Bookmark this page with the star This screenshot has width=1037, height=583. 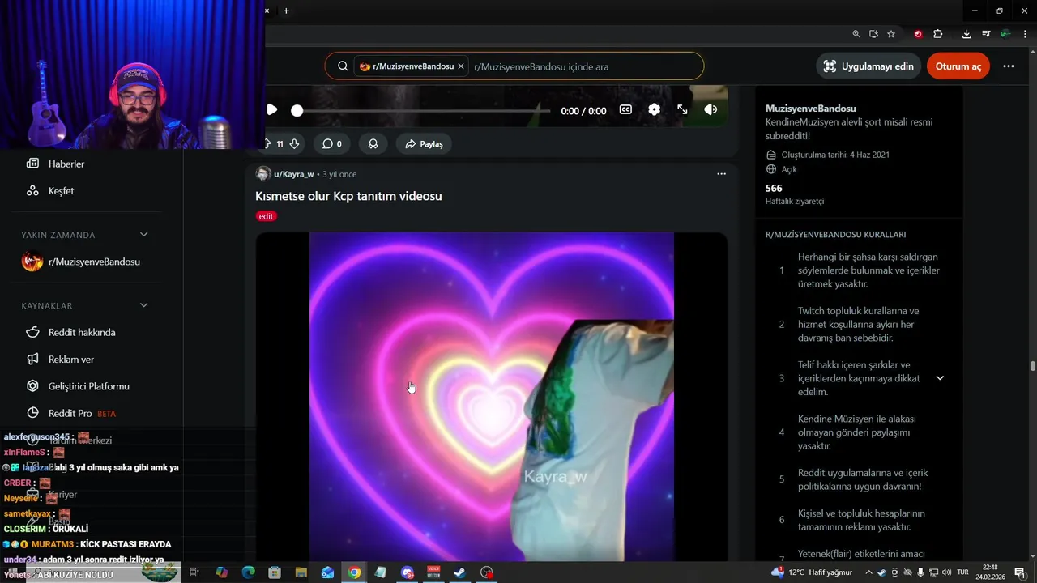pos(891,34)
